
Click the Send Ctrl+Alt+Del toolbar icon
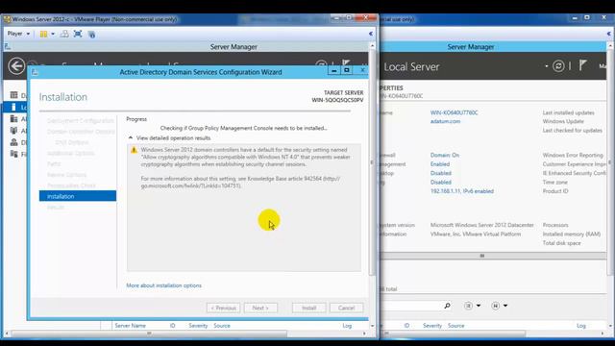pos(64,35)
